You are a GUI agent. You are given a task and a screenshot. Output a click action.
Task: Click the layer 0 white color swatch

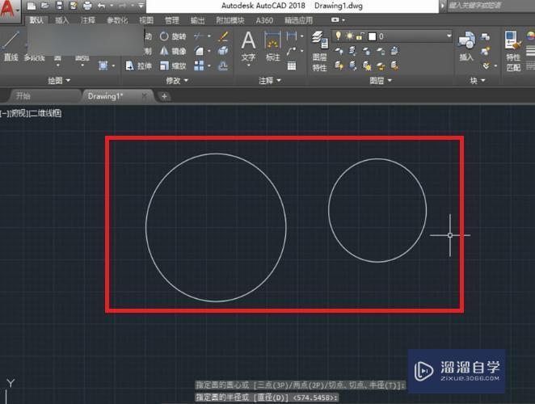click(372, 36)
